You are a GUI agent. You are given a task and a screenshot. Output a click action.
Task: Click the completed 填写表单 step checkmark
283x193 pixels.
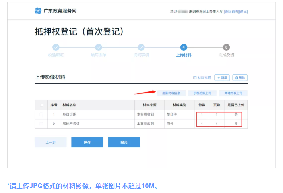99,48
